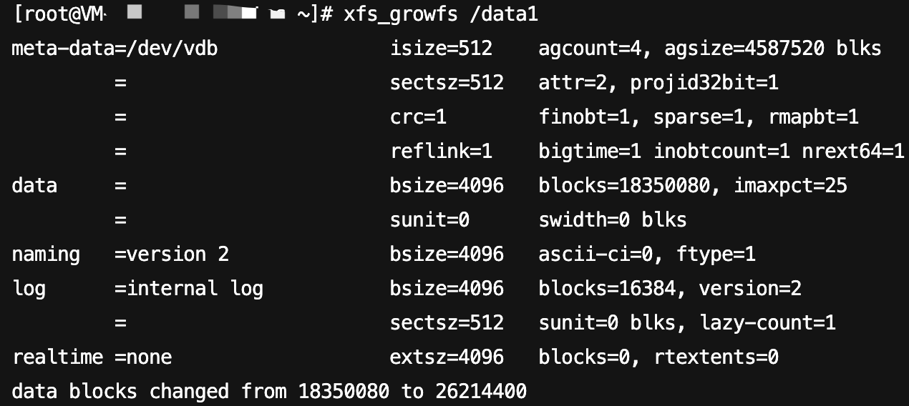Click the data row label
The width and height of the screenshot is (909, 406).
pyautogui.click(x=34, y=186)
